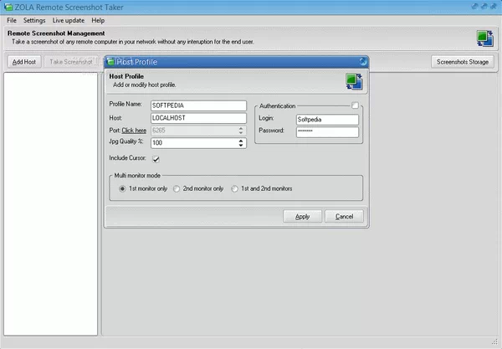Click the Add Host button
502x349 pixels.
pyautogui.click(x=24, y=62)
